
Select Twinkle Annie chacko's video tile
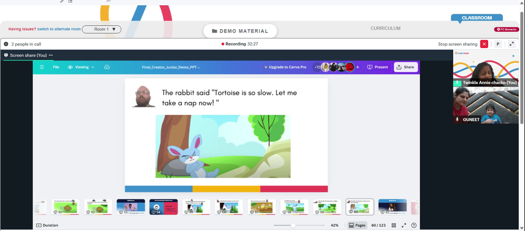(486, 68)
